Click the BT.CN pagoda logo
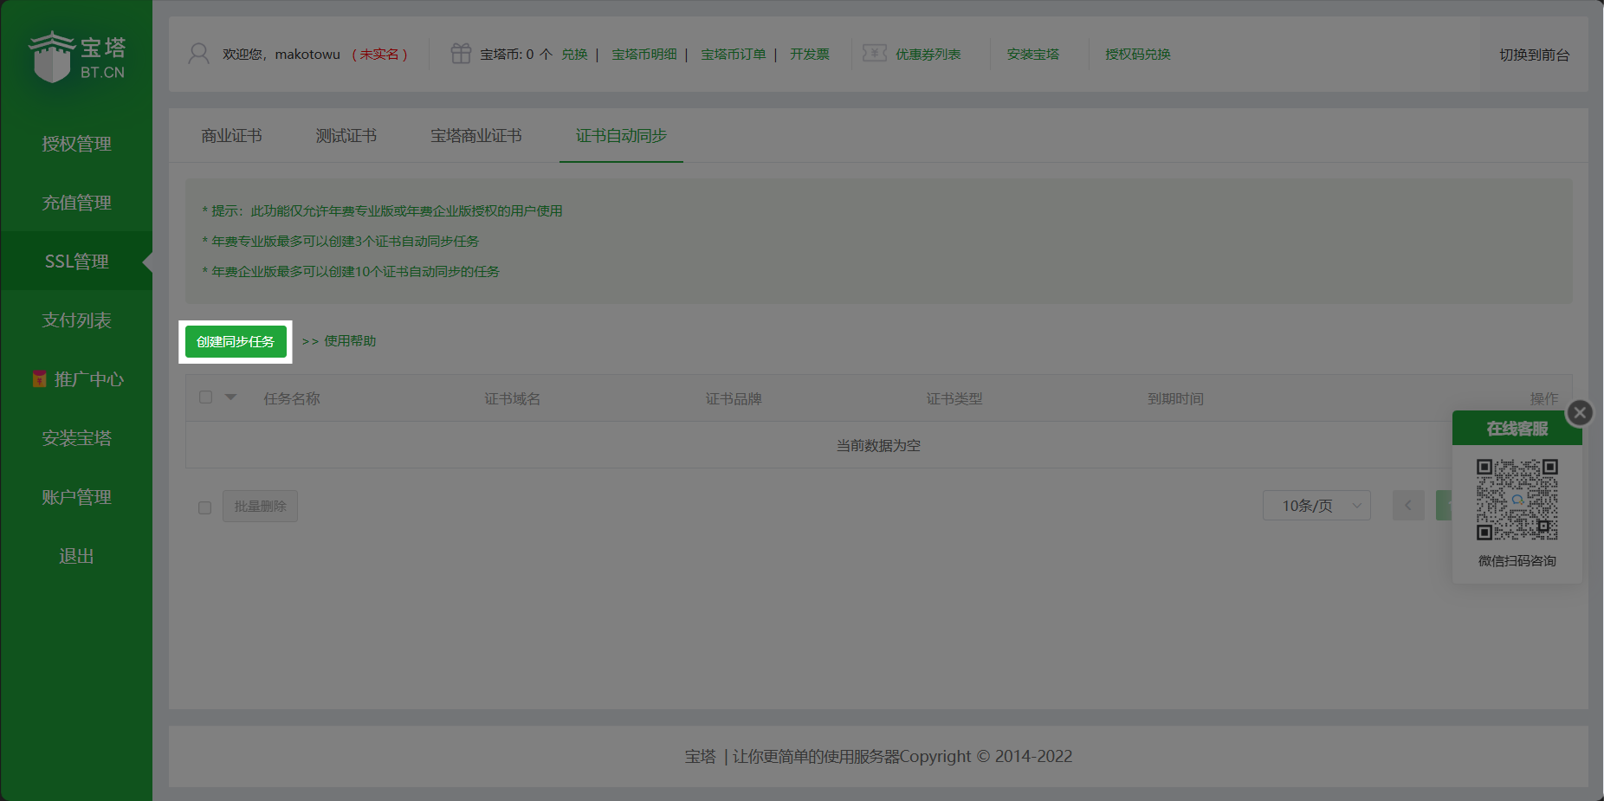Viewport: 1604px width, 801px height. click(76, 57)
